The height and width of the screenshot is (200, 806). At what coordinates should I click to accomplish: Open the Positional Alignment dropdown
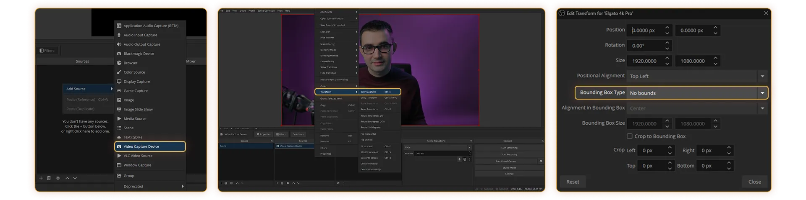697,76
